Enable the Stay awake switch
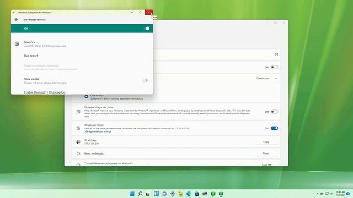 click(x=145, y=81)
